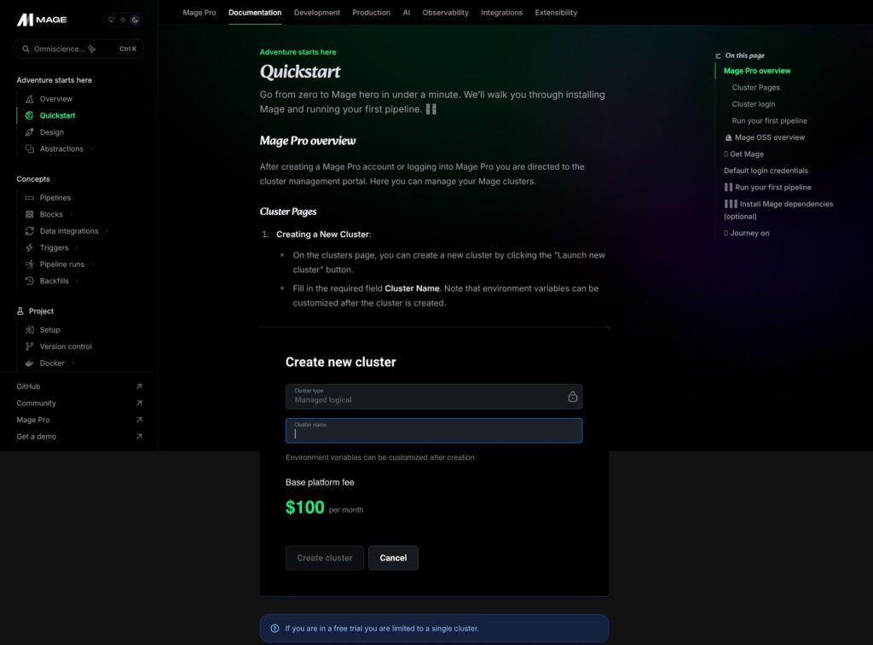Click the Pipelines rectangle icon
Screen dimensions: 873x645
pos(30,198)
